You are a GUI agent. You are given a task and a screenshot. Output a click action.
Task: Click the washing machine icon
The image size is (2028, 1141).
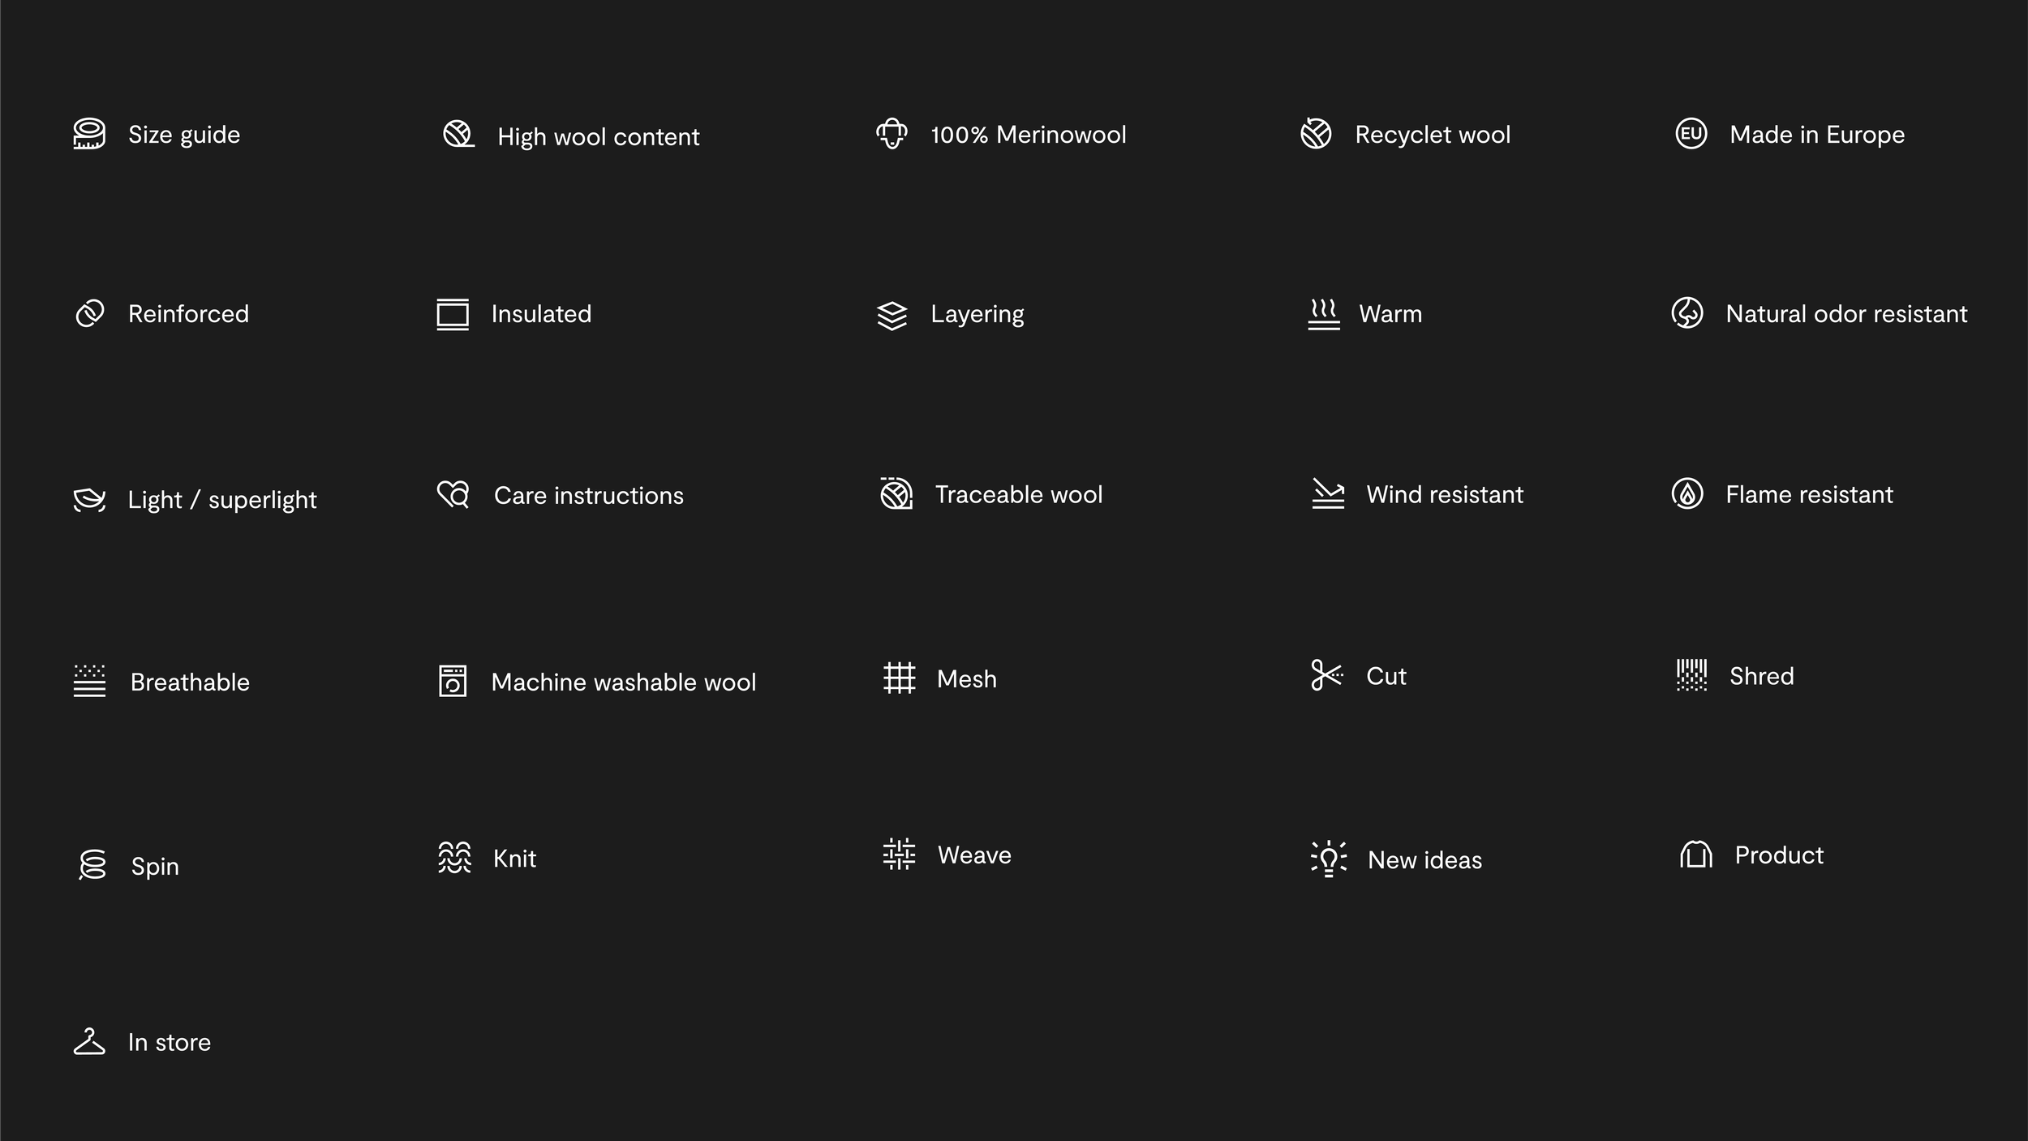coord(453,681)
